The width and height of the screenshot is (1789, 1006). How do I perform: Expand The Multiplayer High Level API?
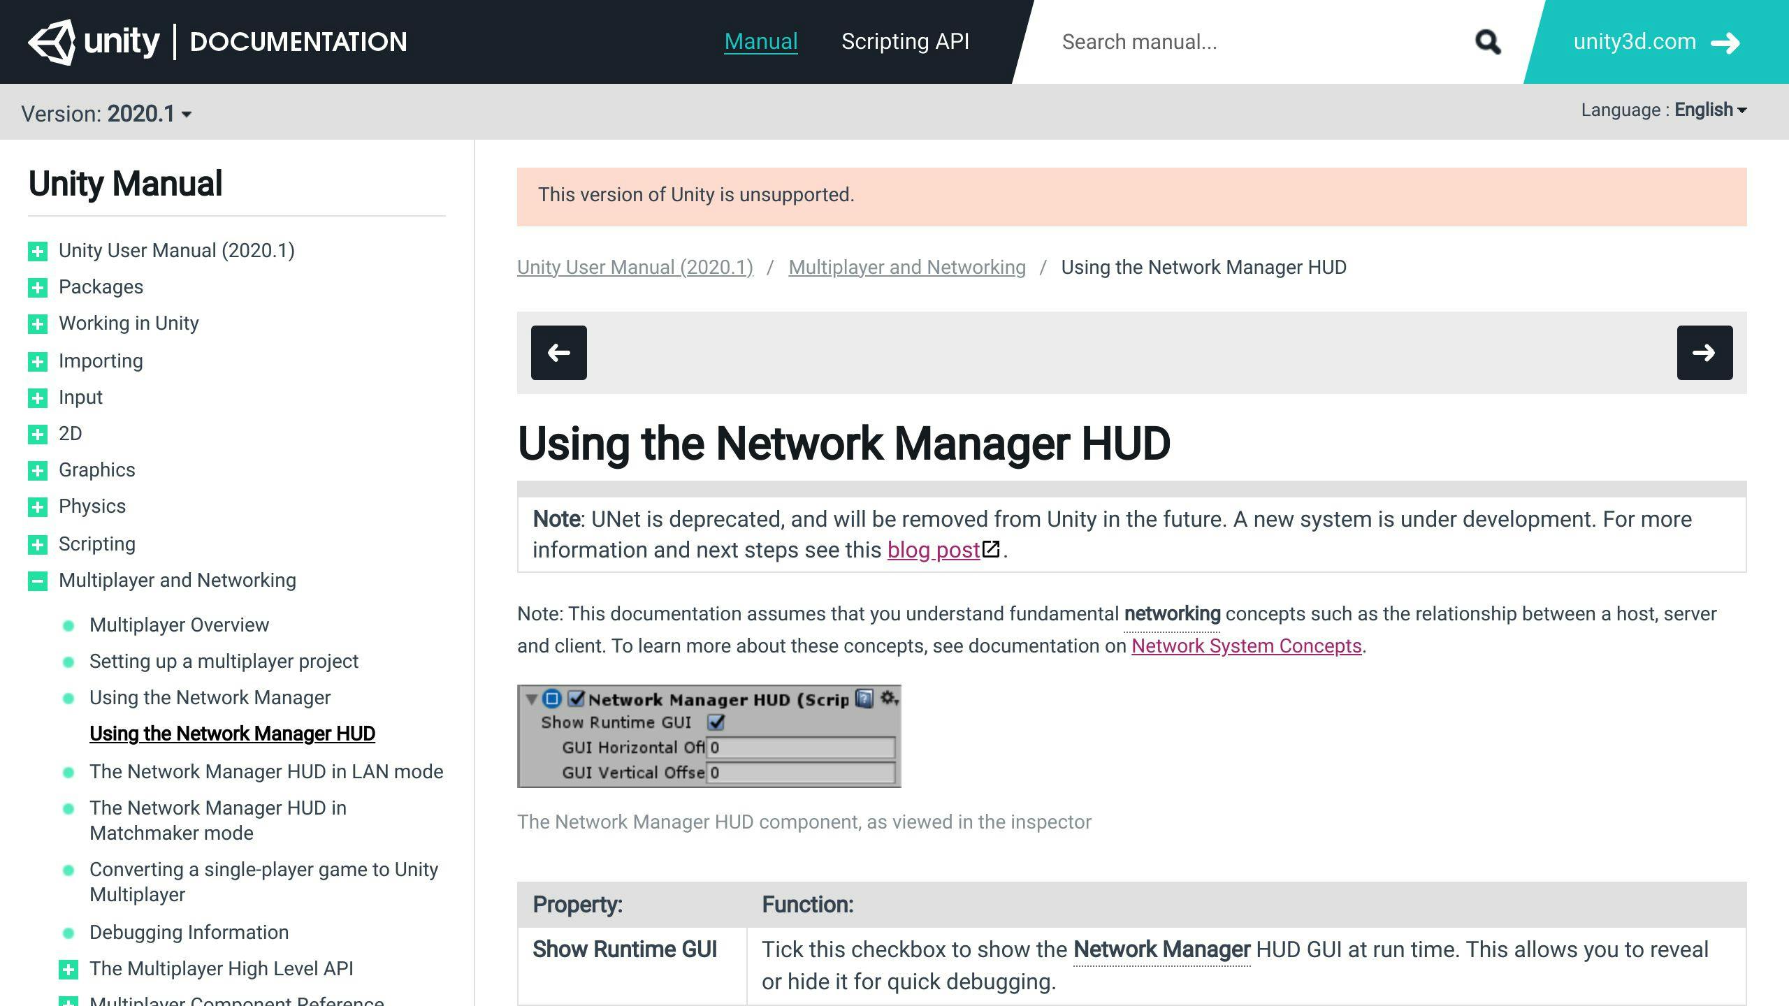pyautogui.click(x=68, y=969)
